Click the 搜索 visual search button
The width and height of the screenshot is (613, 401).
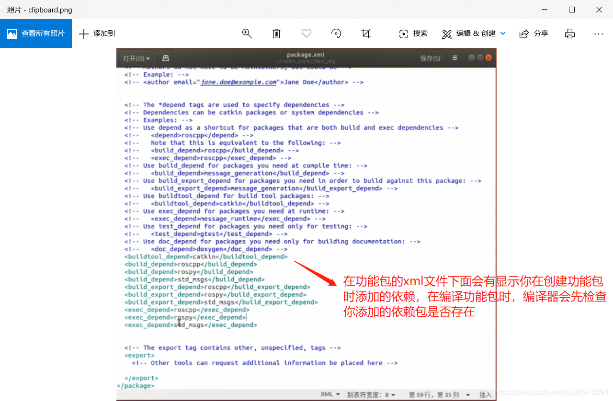point(413,33)
